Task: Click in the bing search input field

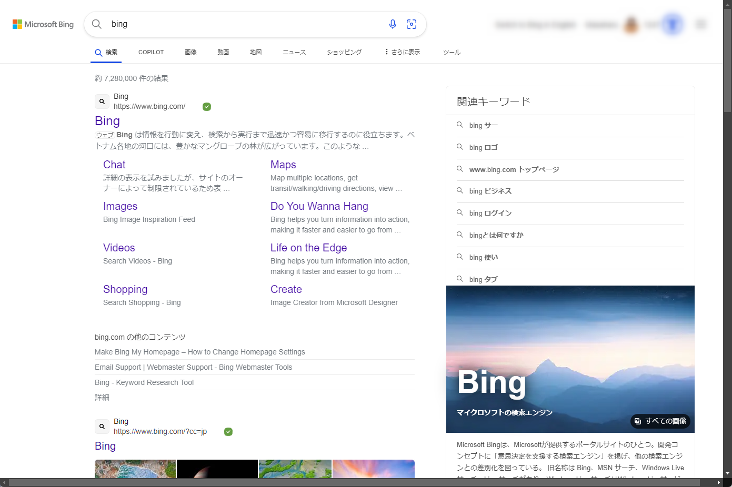Action: coord(245,24)
